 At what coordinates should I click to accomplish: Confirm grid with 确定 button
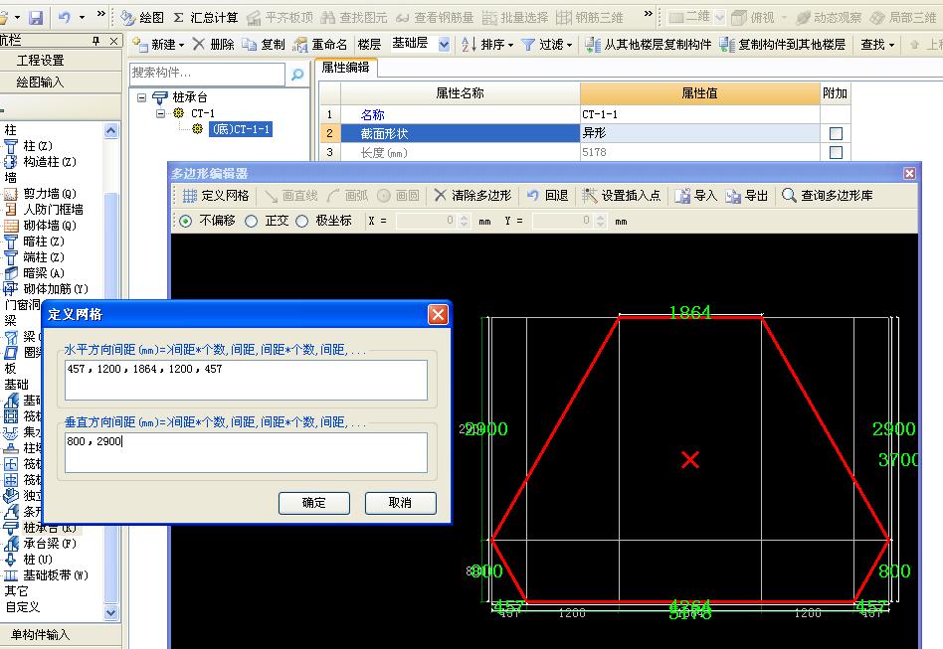click(314, 503)
